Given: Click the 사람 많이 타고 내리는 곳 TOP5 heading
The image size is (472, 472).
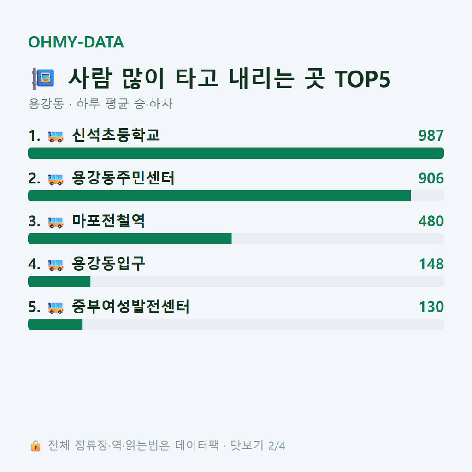Looking at the screenshot, I should click(x=230, y=78).
